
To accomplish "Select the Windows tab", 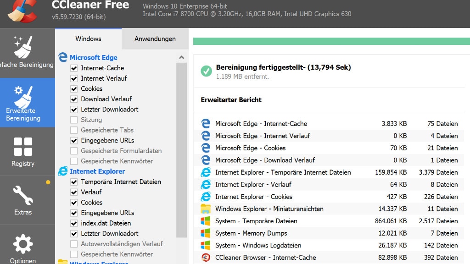I will (88, 39).
